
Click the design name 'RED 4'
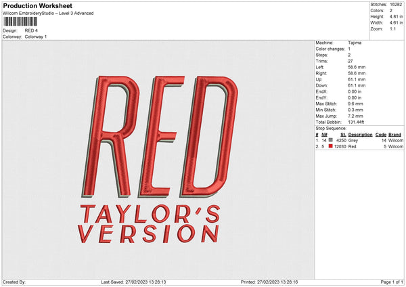coord(31,30)
